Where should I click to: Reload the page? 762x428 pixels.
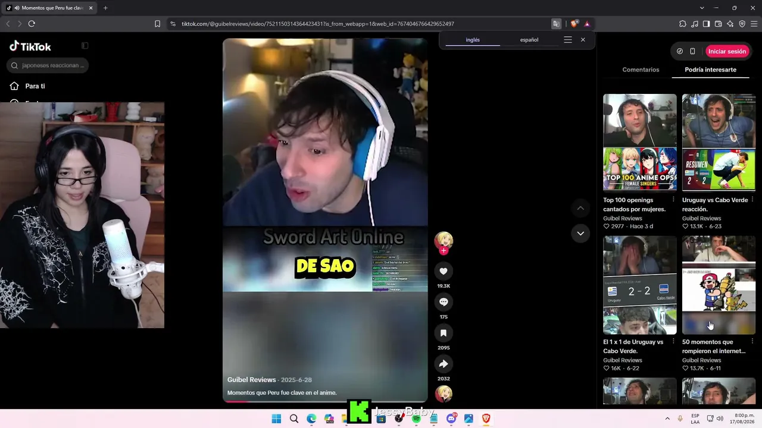32,24
